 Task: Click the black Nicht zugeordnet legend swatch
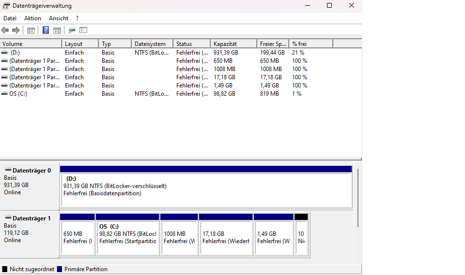click(5, 269)
